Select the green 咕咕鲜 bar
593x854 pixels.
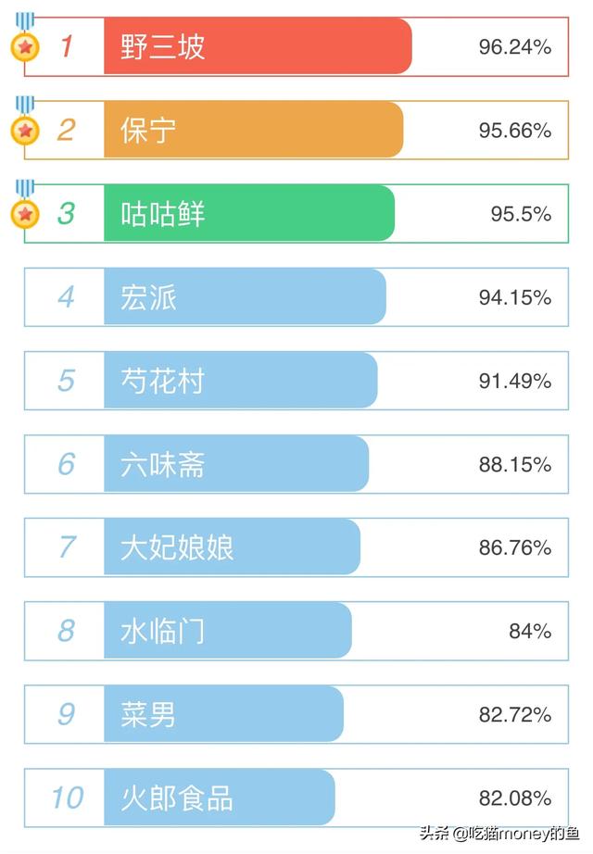[x=248, y=213]
